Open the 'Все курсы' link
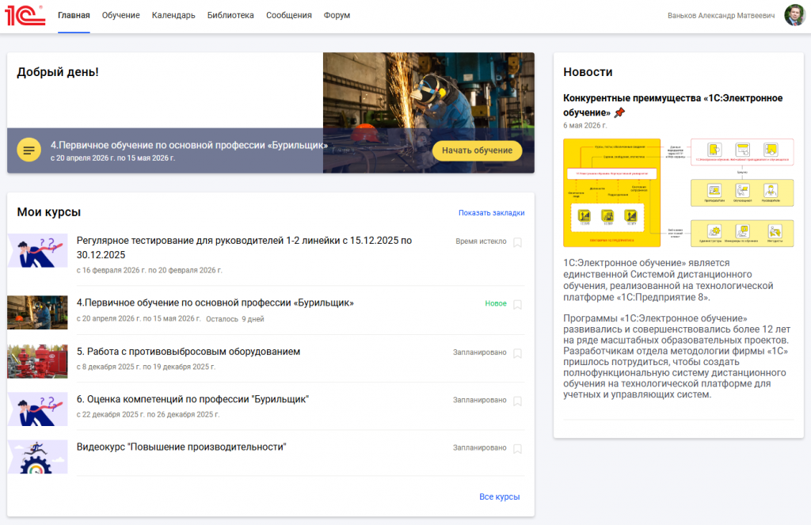 tap(499, 496)
